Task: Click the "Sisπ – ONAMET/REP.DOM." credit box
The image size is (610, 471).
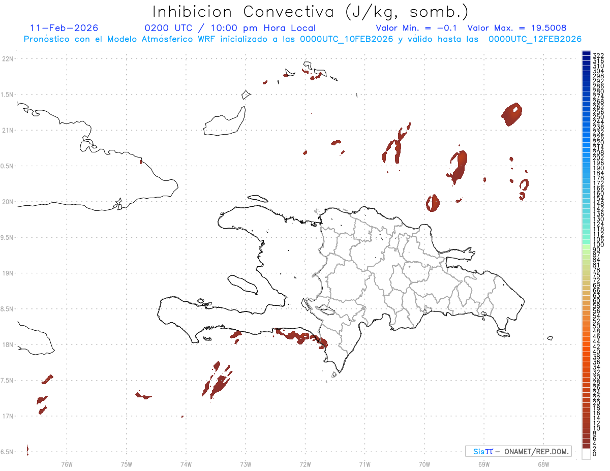Action: click(x=518, y=451)
